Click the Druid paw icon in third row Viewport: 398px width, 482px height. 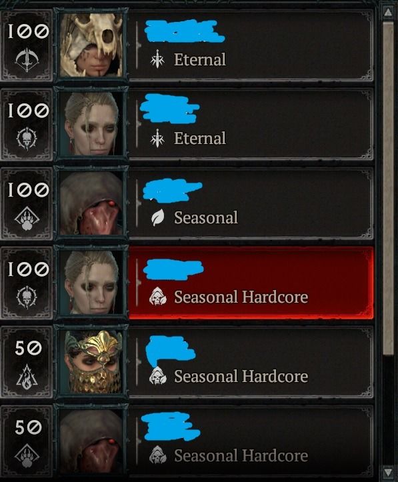click(x=27, y=219)
